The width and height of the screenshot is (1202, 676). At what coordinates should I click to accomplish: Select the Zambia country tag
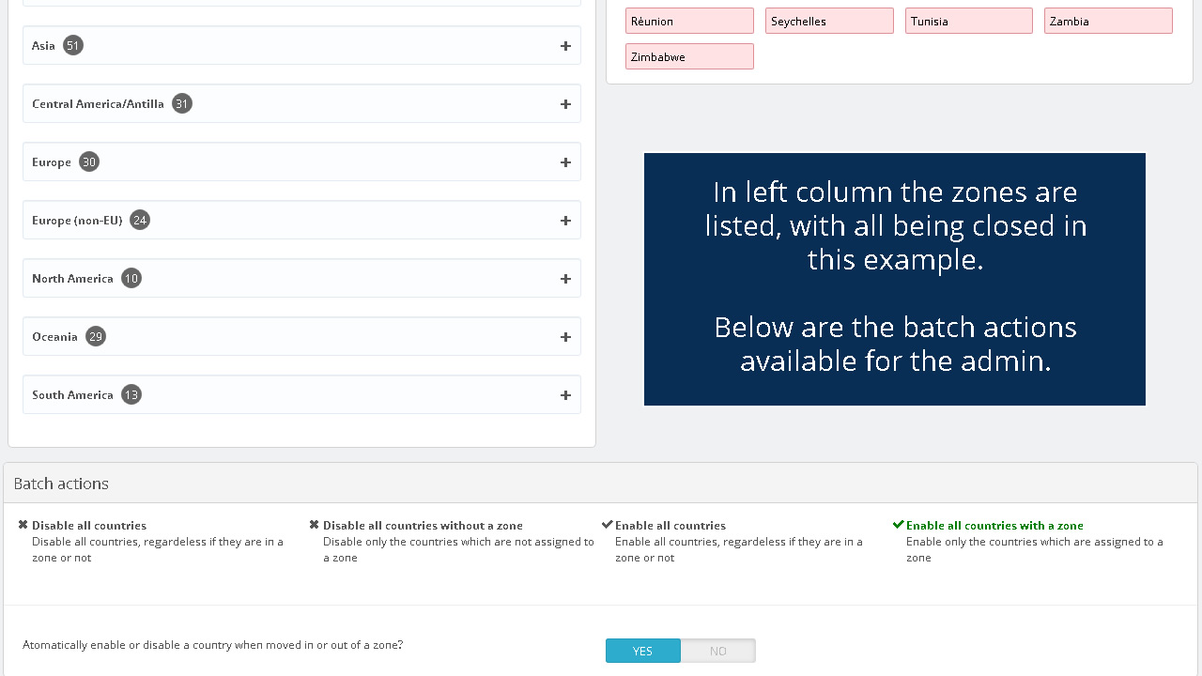point(1108,21)
